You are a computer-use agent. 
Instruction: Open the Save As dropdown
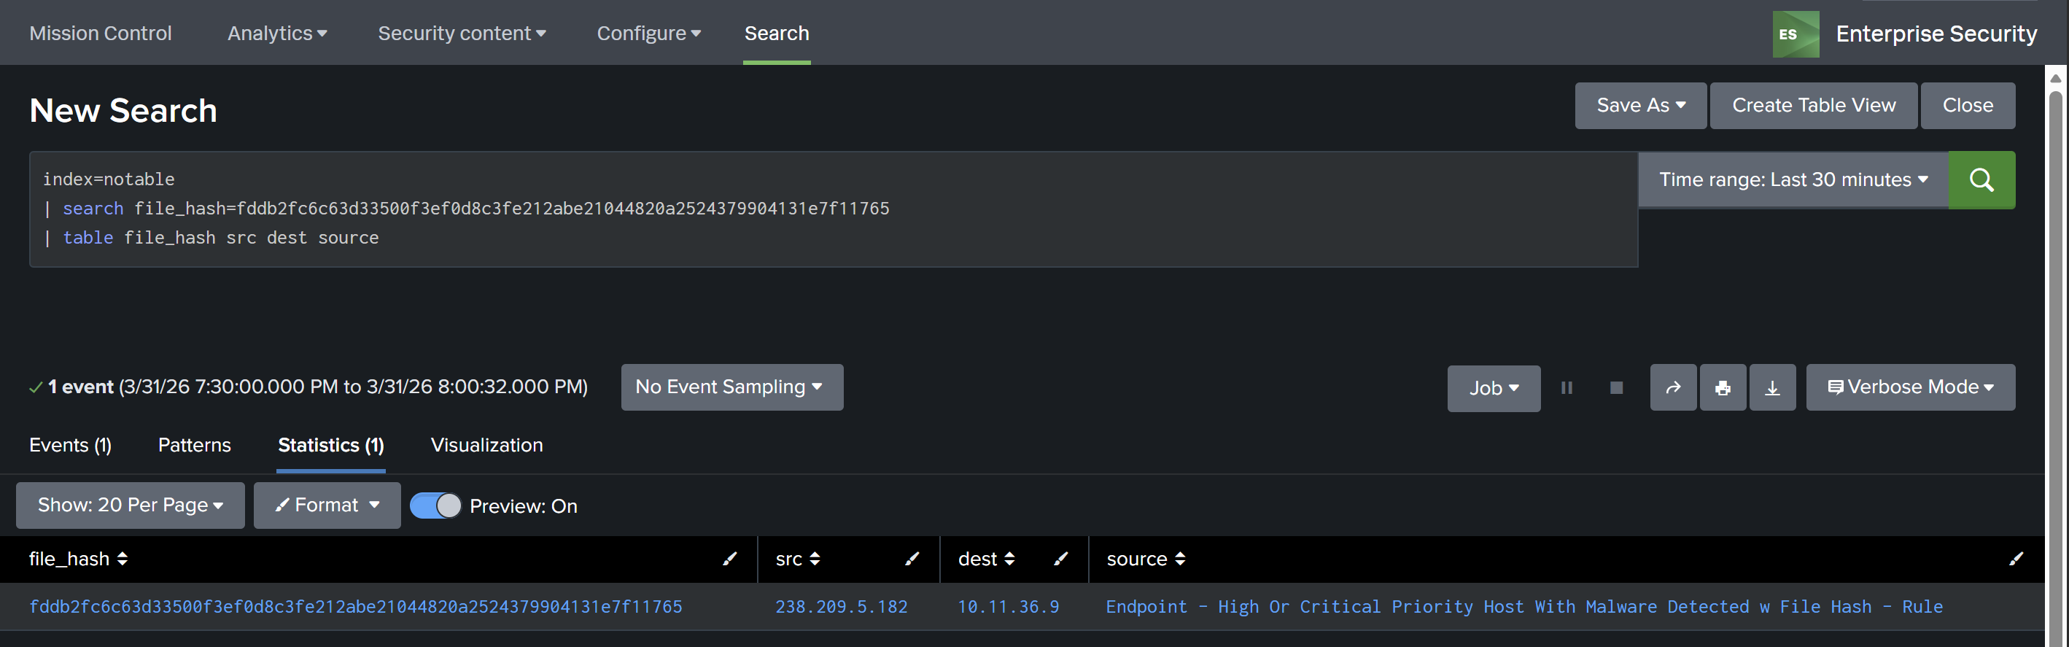pyautogui.click(x=1640, y=105)
